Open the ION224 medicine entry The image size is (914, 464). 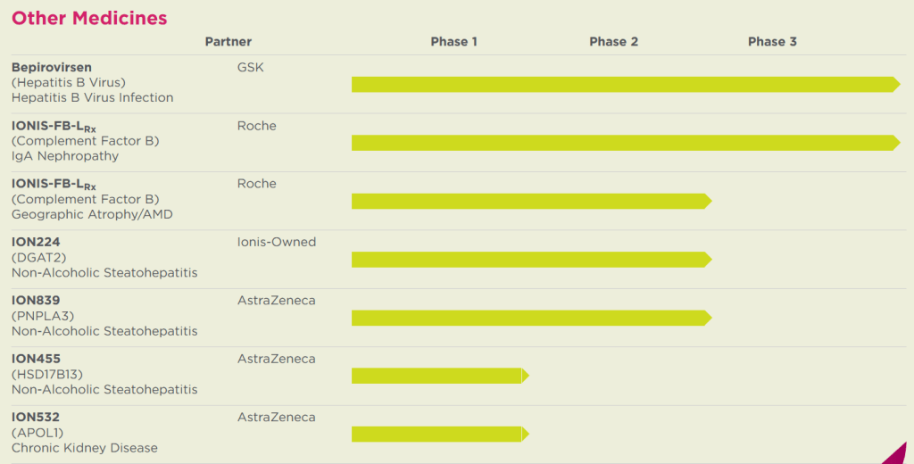(x=36, y=242)
